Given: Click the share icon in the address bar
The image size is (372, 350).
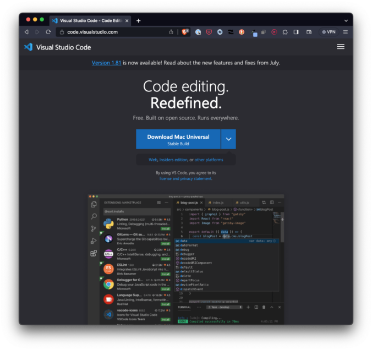Looking at the screenshot, I should click(172, 32).
